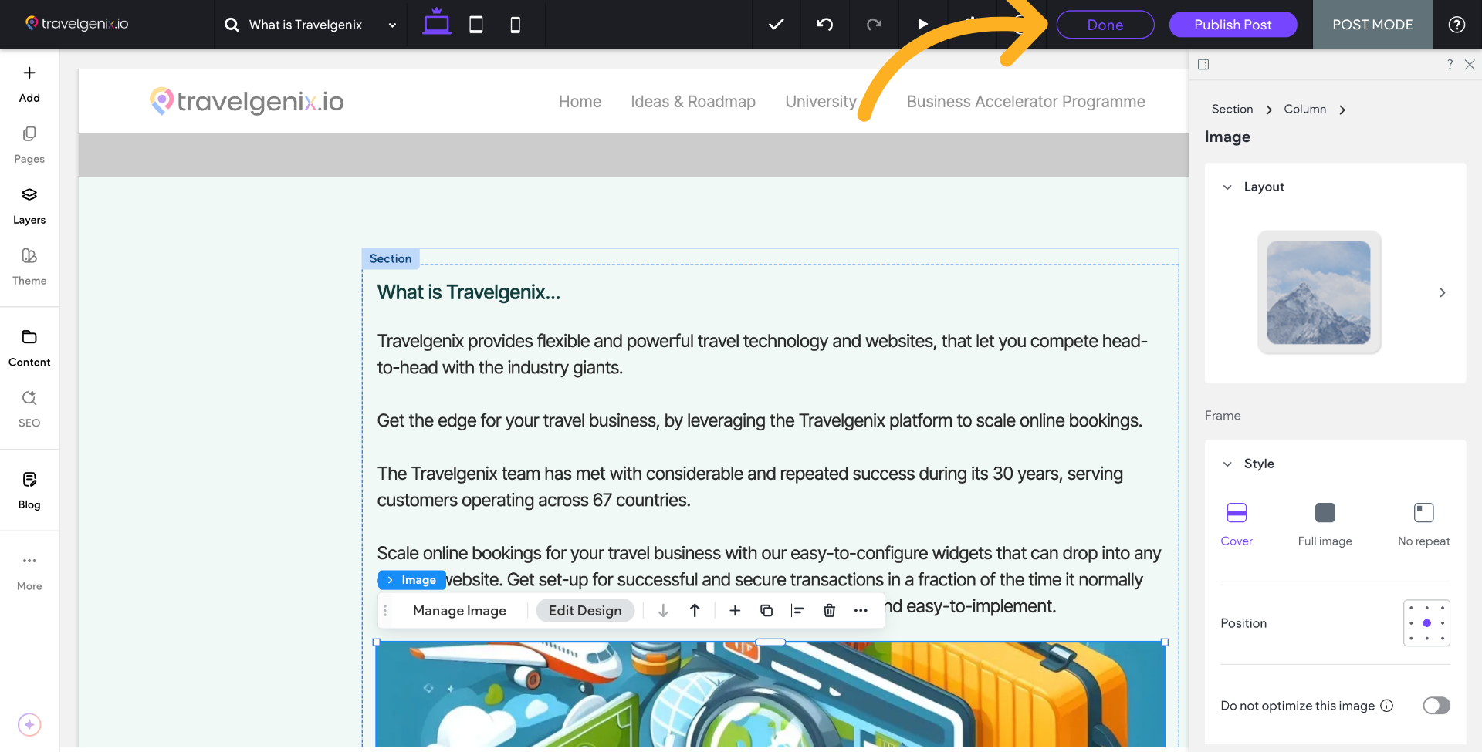Open the Blog panel
Viewport: 1482px width, 752px height.
[29, 487]
